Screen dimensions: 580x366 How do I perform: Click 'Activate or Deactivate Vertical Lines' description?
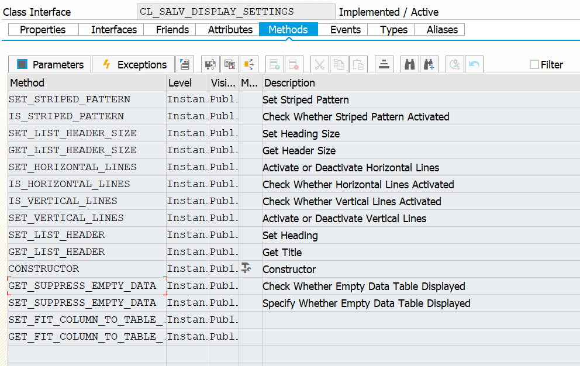[344, 219]
